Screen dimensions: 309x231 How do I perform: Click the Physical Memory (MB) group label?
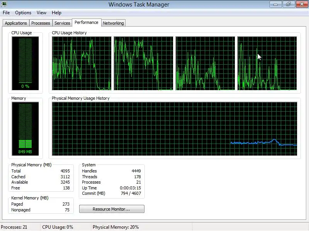coord(31,165)
